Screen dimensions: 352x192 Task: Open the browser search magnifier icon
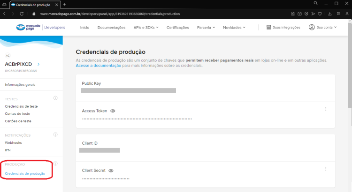coord(315,3)
